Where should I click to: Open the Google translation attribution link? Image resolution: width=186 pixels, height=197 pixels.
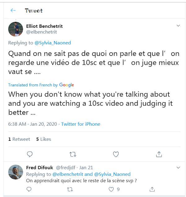(66, 85)
